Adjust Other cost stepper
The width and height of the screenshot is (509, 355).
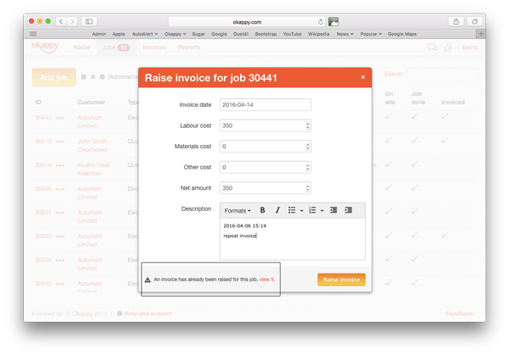tap(307, 167)
